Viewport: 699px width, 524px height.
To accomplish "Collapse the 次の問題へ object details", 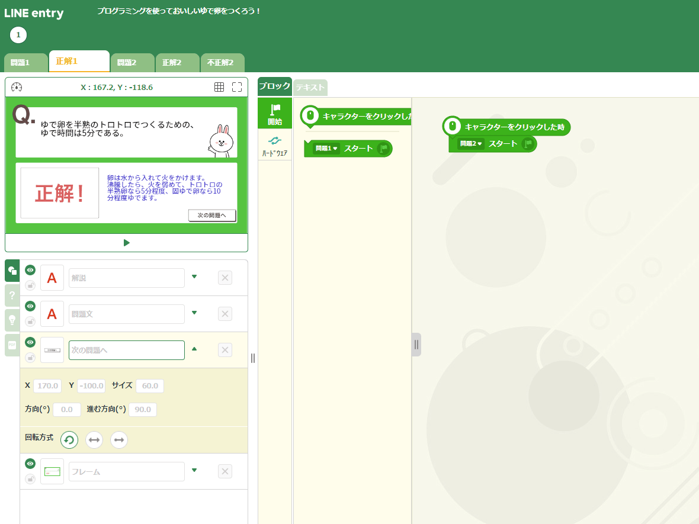I will (194, 349).
